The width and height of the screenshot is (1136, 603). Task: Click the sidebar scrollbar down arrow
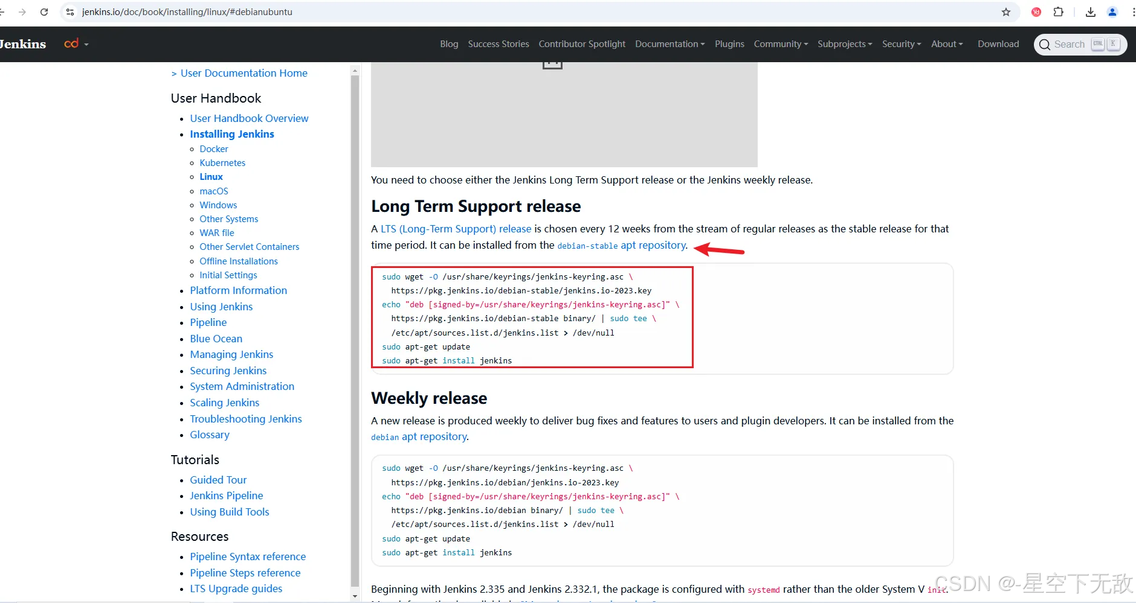click(x=355, y=596)
